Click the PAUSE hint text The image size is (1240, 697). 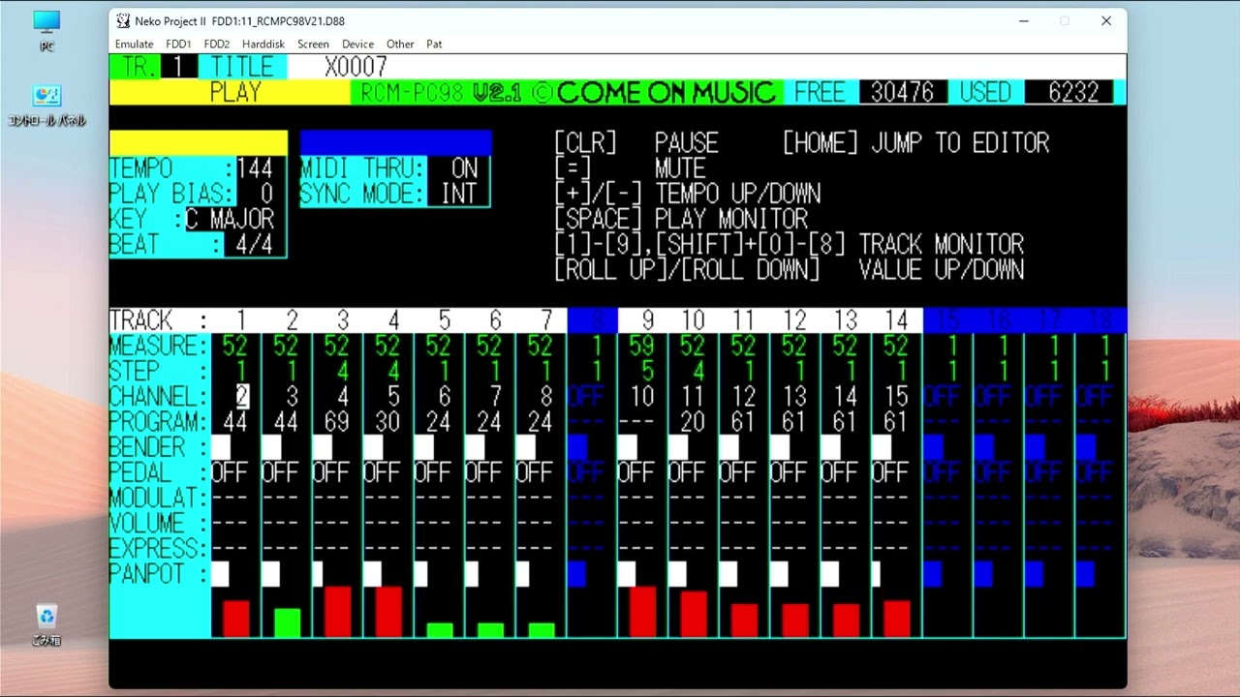pyautogui.click(x=686, y=143)
